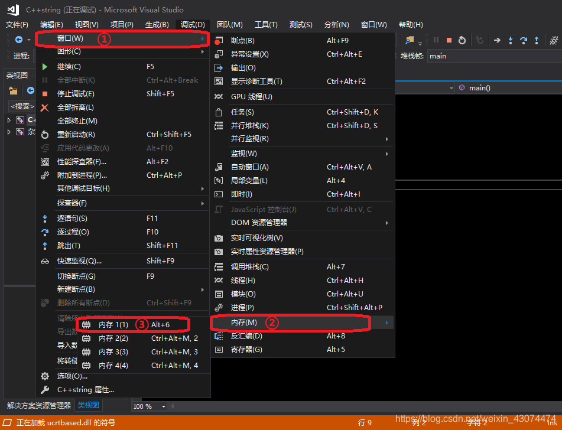The image size is (562, 430).
Task: Click the red stop debugging toolbar icon
Action: point(449,41)
